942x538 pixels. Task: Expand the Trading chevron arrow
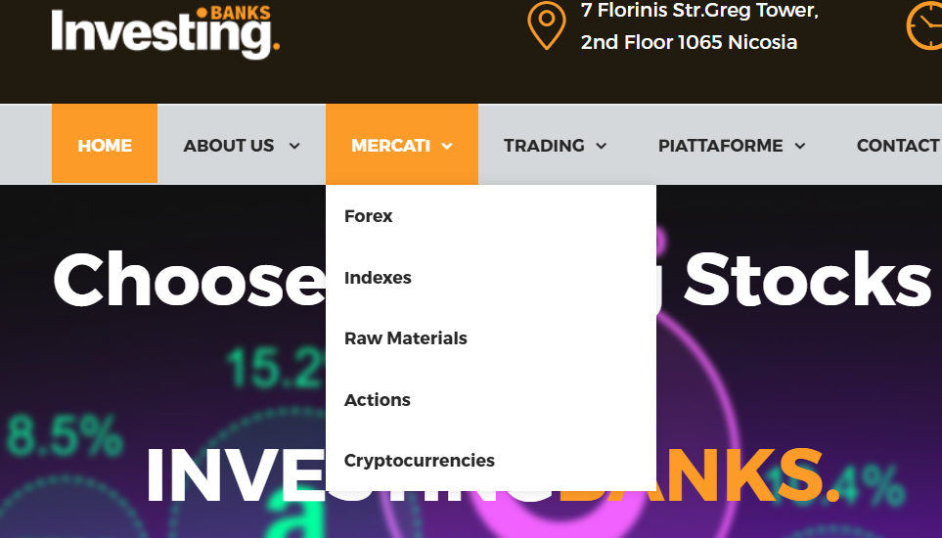coord(602,146)
